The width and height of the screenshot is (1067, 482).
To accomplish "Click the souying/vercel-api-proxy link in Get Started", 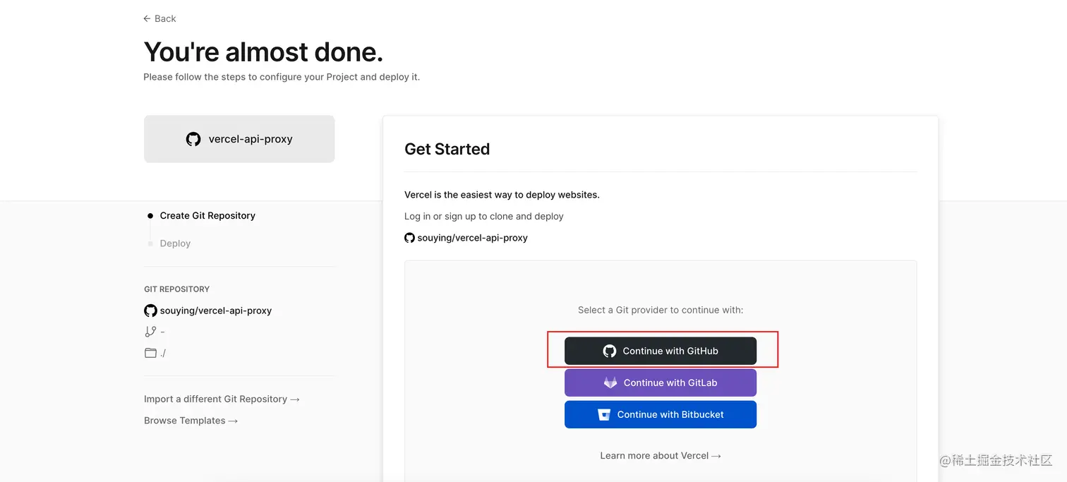I will click(x=473, y=238).
